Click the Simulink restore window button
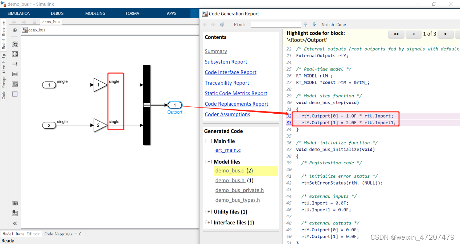 (434, 4)
